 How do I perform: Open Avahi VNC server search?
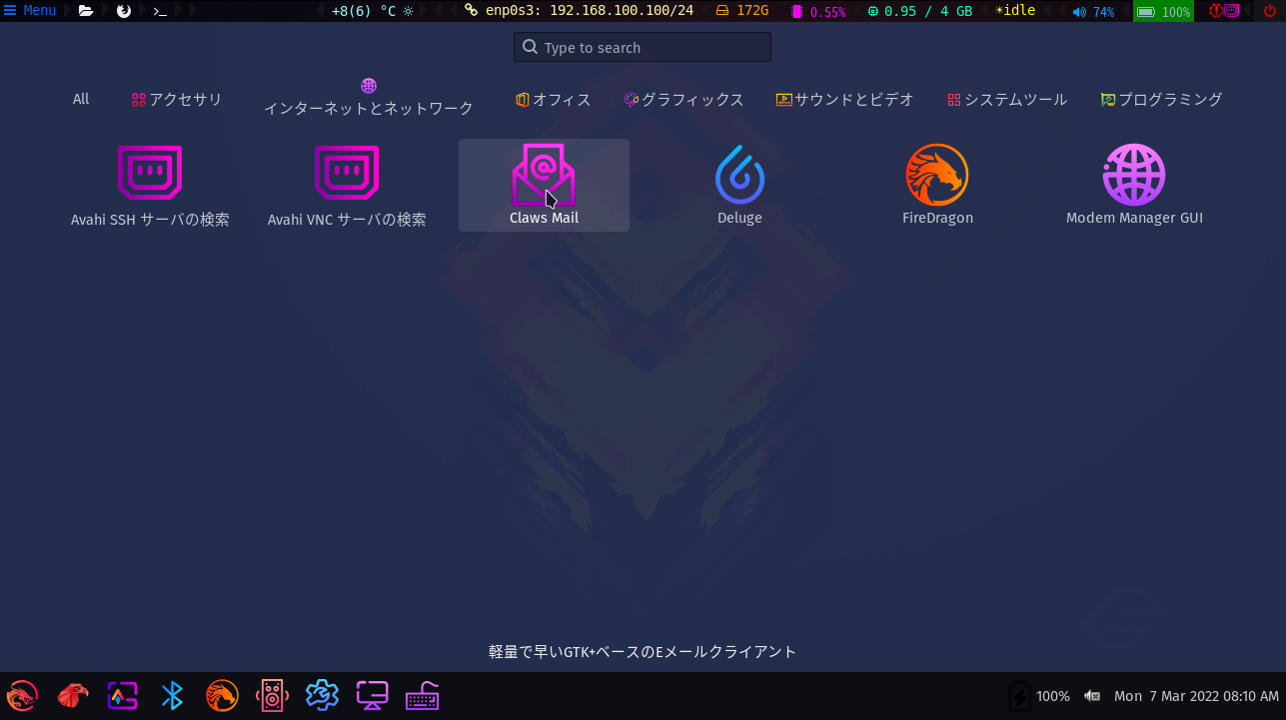pyautogui.click(x=347, y=186)
